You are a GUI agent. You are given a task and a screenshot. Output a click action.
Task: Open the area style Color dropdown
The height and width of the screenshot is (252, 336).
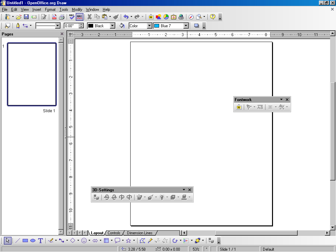coord(149,26)
